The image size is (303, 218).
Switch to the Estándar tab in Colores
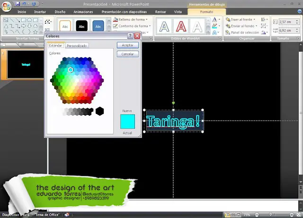pyautogui.click(x=56, y=45)
